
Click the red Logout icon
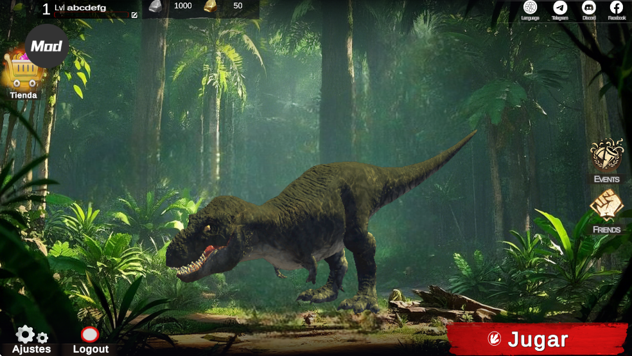pos(90,335)
